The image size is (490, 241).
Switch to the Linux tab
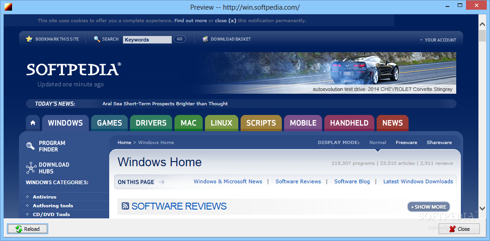(221, 123)
